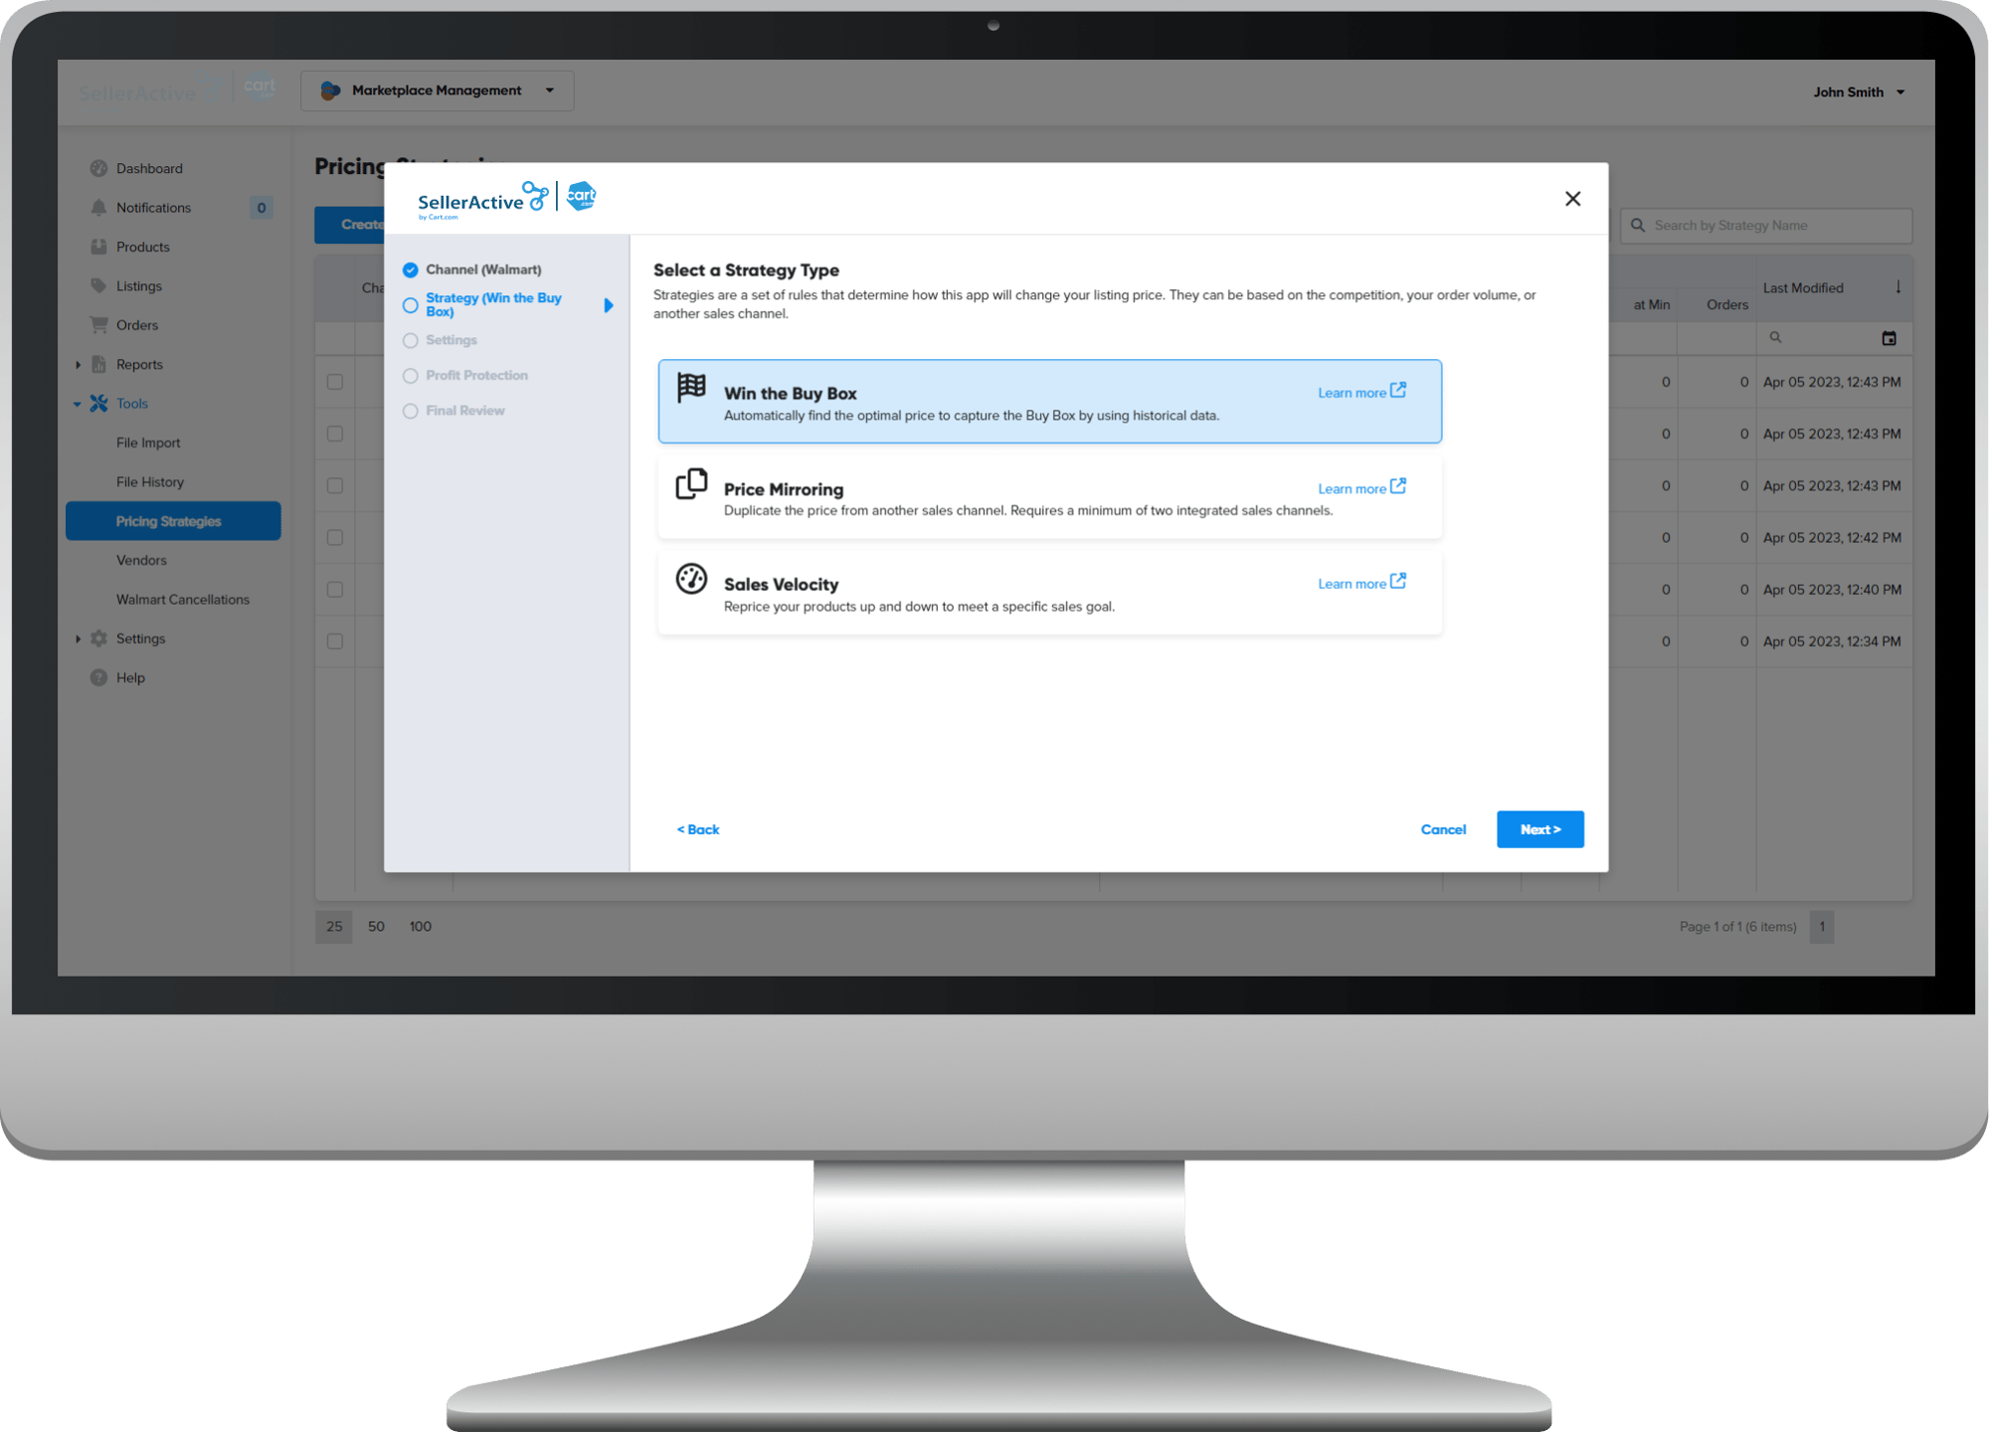Image resolution: width=1989 pixels, height=1432 pixels.
Task: Click the Next button to proceed
Action: pos(1539,829)
